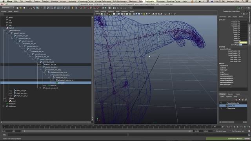
Task: Select base_loc in the Outliner
Action: tap(53, 85)
